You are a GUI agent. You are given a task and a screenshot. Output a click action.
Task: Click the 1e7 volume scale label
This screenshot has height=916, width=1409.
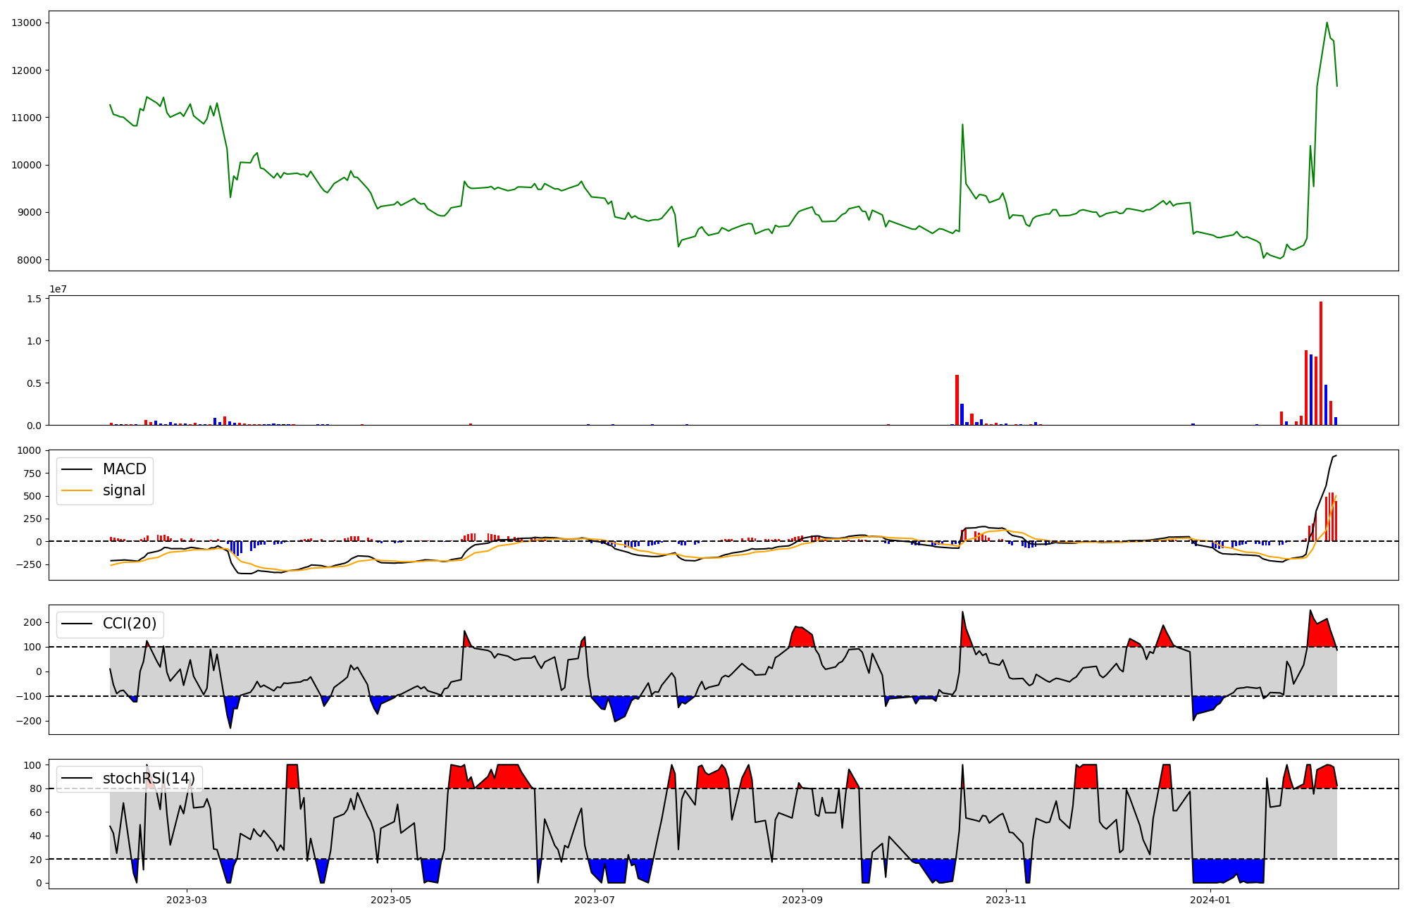(58, 289)
